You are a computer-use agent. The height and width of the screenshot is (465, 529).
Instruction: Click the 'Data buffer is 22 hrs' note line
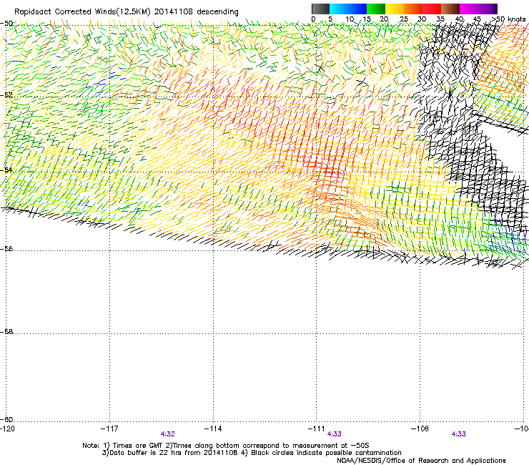coord(252,453)
